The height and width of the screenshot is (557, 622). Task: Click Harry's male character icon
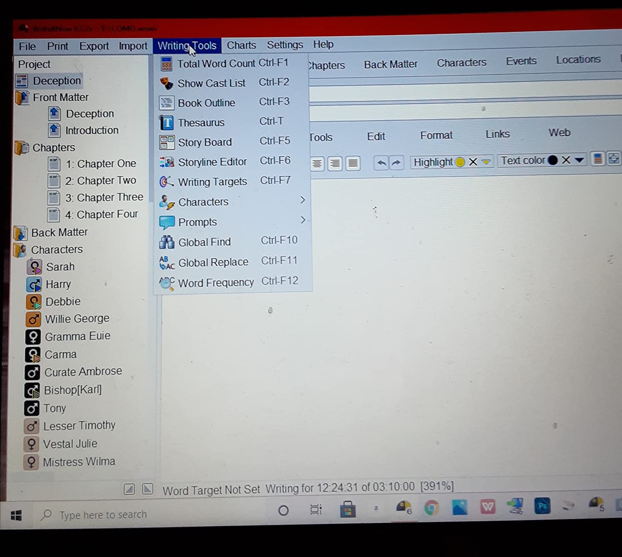[34, 284]
